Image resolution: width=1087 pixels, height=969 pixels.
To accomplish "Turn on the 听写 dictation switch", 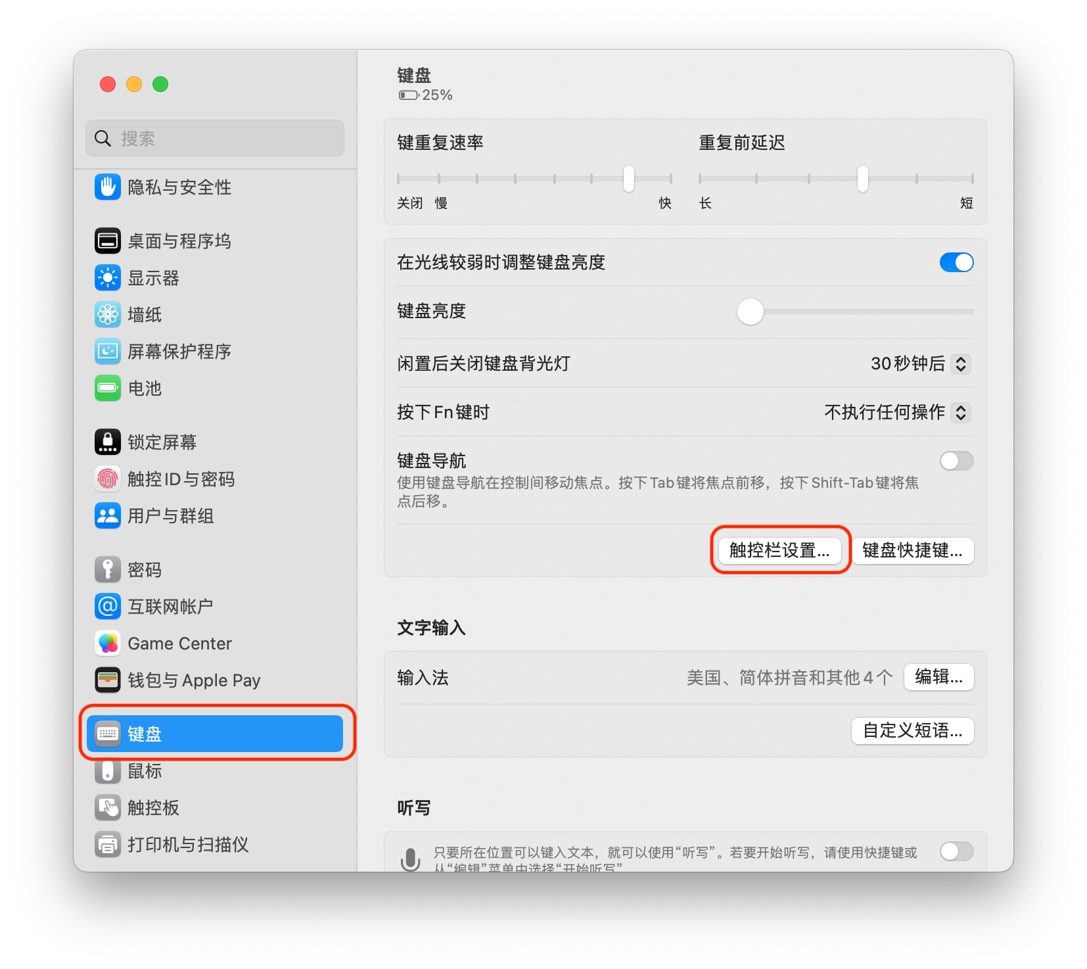I will coord(956,851).
